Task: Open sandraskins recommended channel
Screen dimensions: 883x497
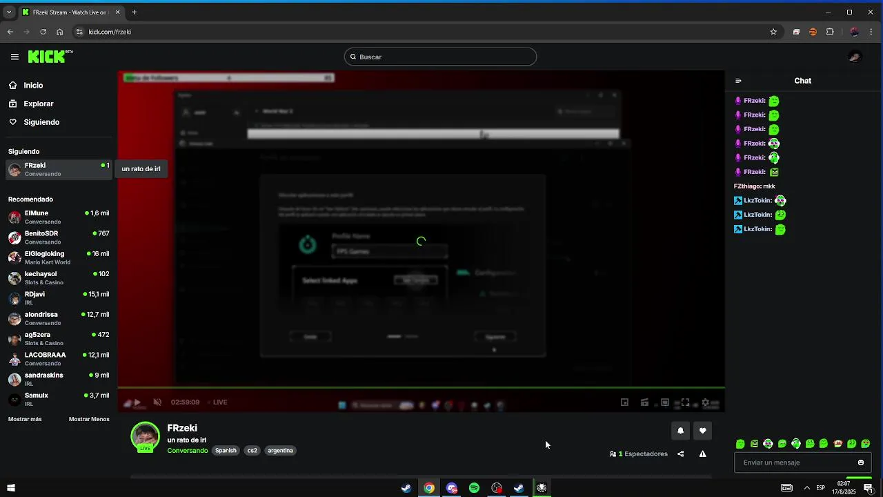Action: pos(59,379)
